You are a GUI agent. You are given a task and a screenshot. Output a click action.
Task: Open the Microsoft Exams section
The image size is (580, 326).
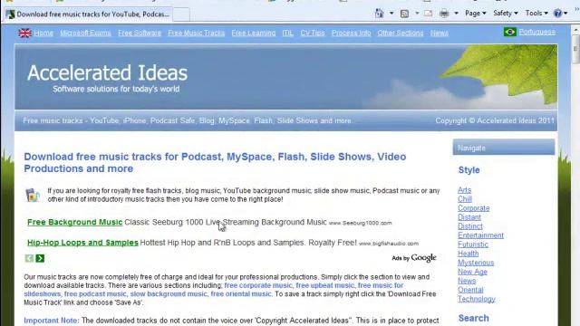pos(85,33)
